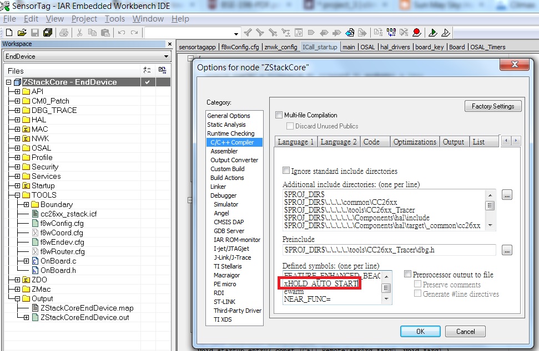Screen dimensions: 539x351
Task: Click the Print toolbar icon
Action: [x=64, y=33]
